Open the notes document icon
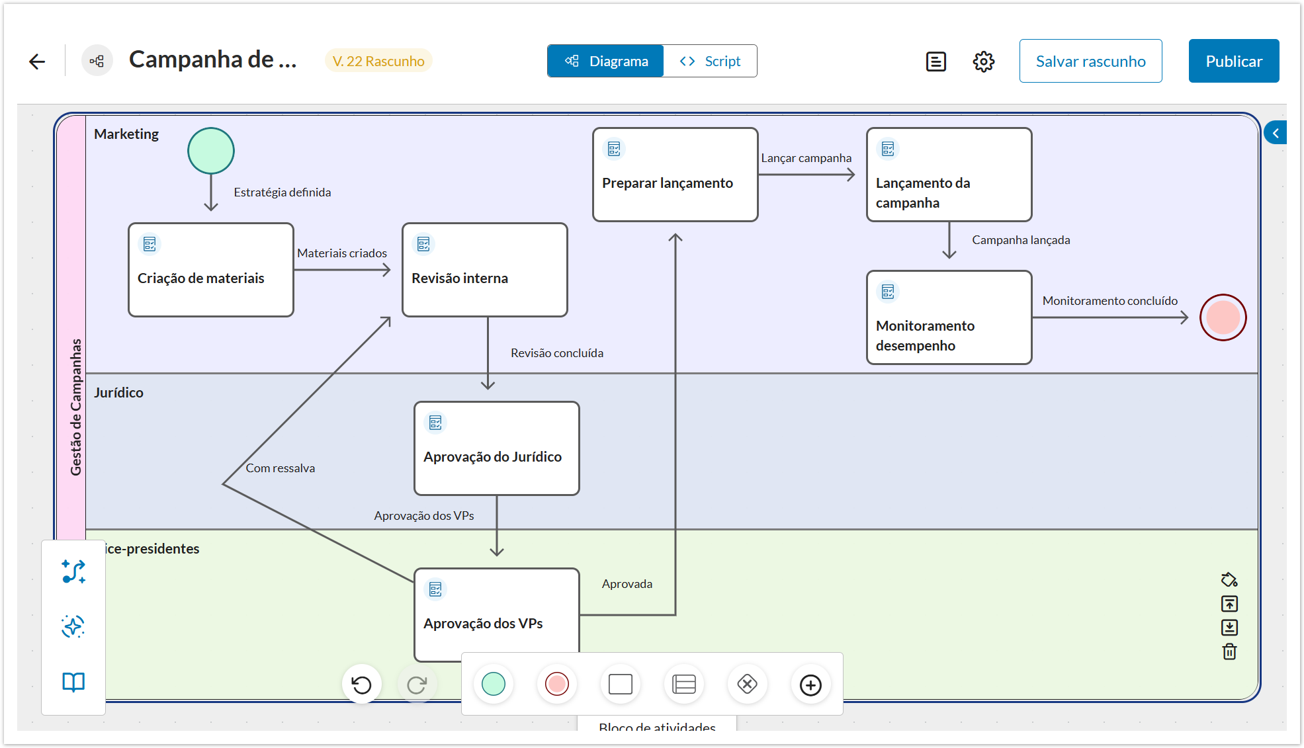Screen dimensions: 1304x748 coord(935,62)
